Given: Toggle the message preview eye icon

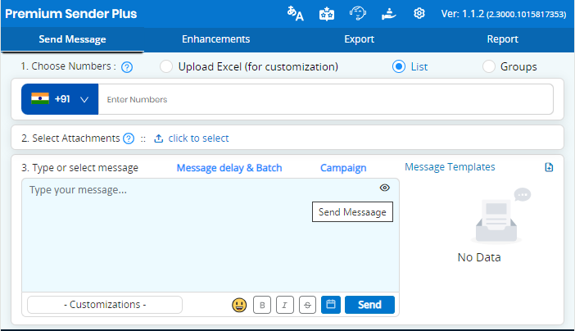Looking at the screenshot, I should [384, 188].
